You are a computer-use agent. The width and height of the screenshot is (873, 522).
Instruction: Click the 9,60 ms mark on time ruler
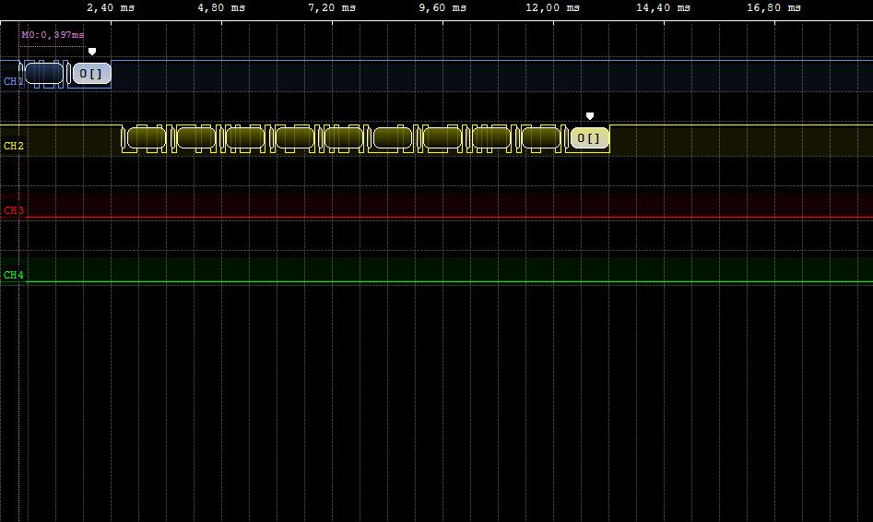coord(442,8)
